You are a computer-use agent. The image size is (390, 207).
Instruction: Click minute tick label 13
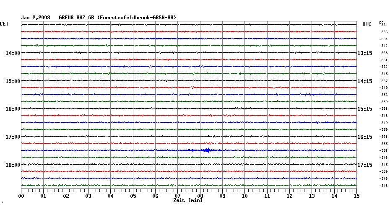pos(312,196)
